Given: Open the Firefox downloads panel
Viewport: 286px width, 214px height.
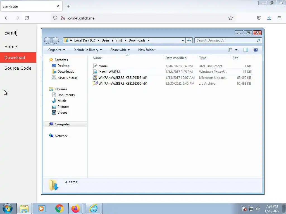Looking at the screenshot, I should pyautogui.click(x=269, y=18).
